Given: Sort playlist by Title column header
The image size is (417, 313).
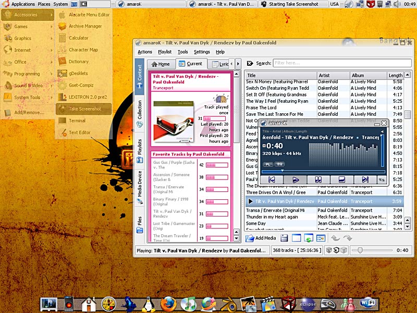Looking at the screenshot, I should [281, 75].
